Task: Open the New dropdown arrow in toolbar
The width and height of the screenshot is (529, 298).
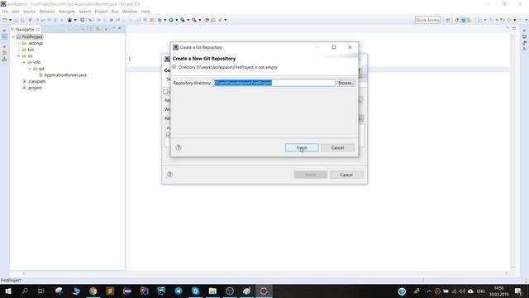Action: [x=10, y=20]
